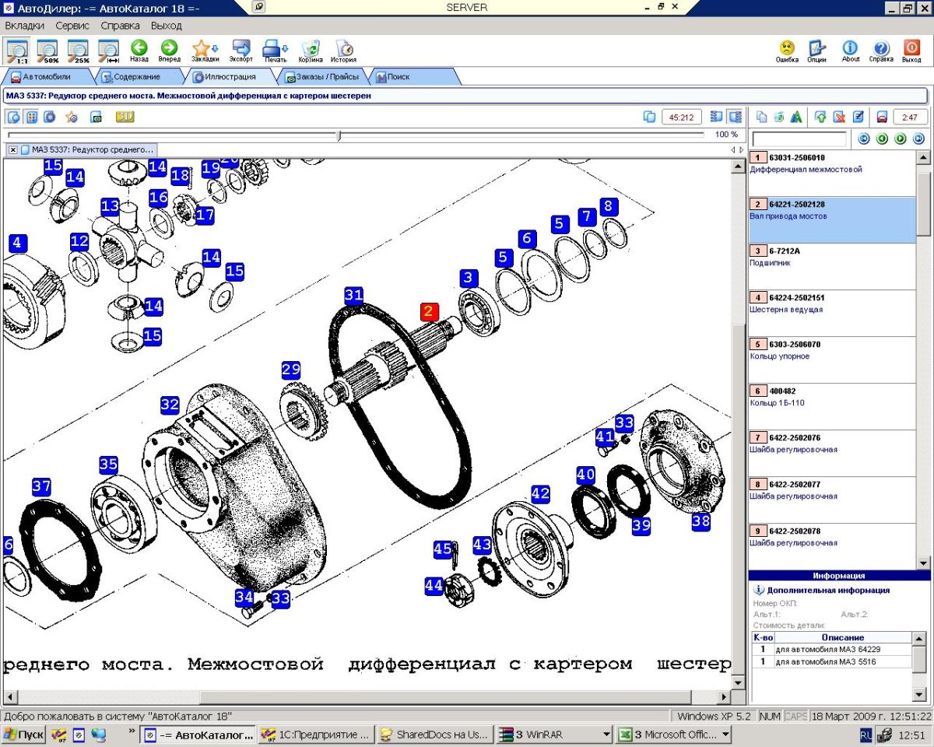
Task: Open the Выход menu in menu bar
Action: [167, 26]
